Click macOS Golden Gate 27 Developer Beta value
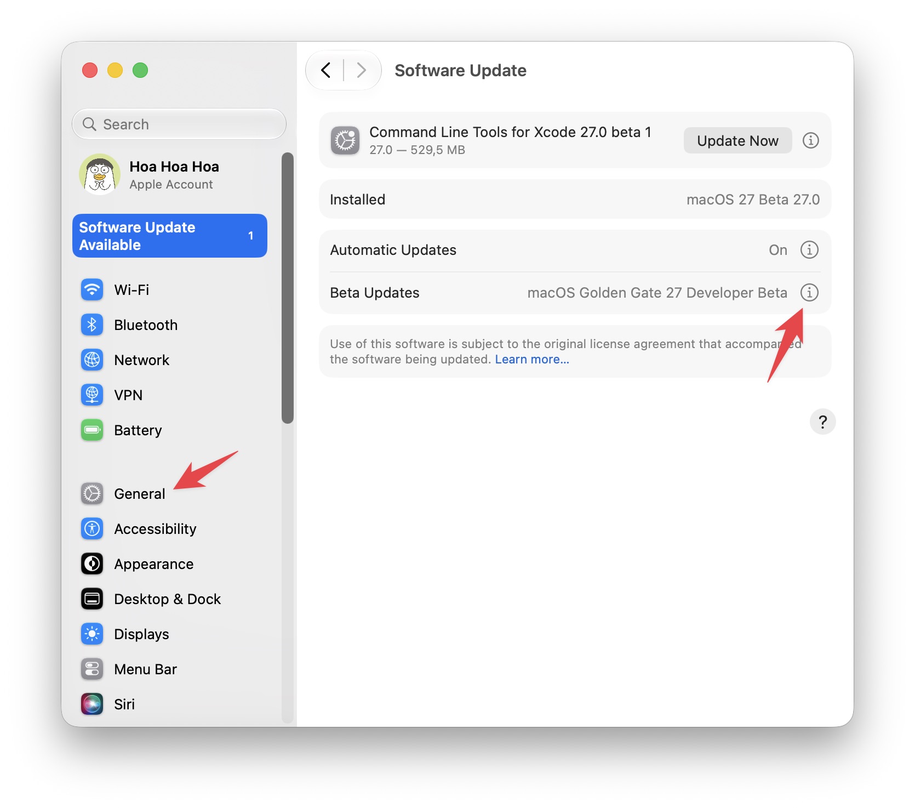This screenshot has width=915, height=808. 657,292
